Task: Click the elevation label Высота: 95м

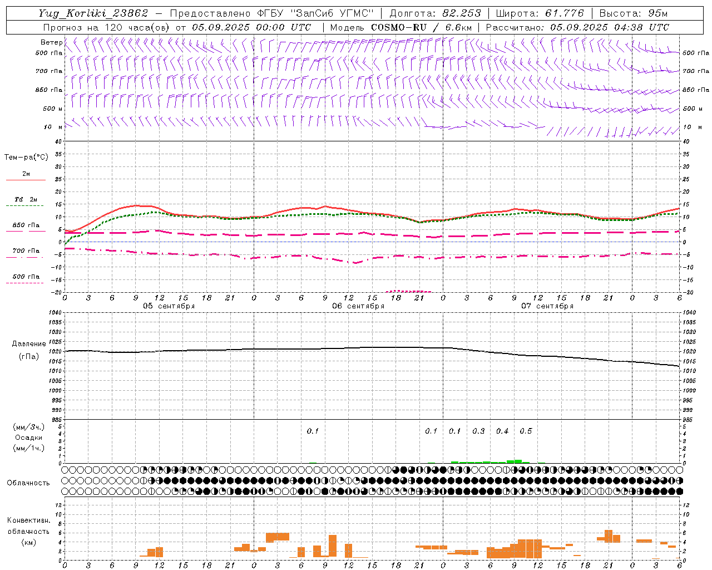Action: [633, 13]
